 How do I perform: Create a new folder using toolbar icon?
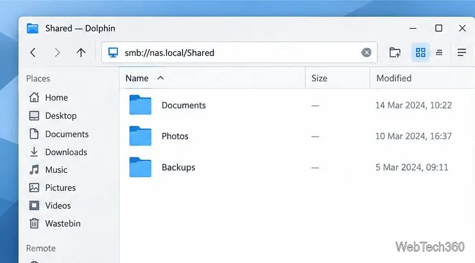click(395, 53)
